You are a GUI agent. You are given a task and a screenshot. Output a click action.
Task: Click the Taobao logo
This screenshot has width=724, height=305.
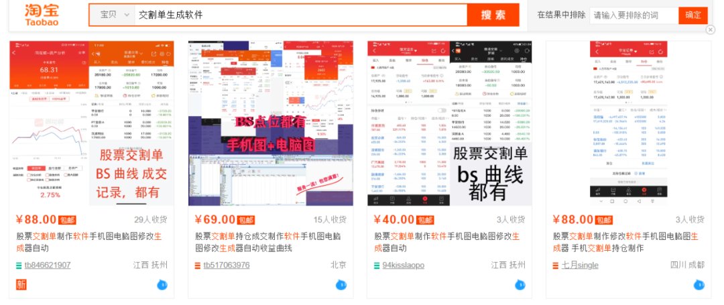point(42,14)
